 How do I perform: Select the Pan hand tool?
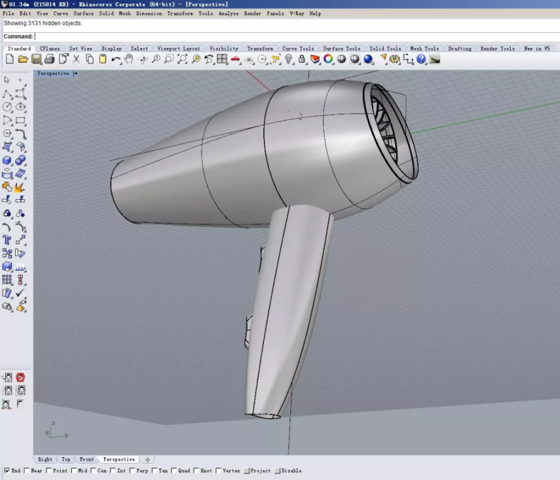(128, 59)
